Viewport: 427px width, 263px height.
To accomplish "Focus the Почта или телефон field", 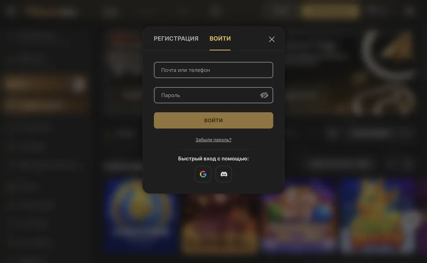I will pyautogui.click(x=213, y=70).
